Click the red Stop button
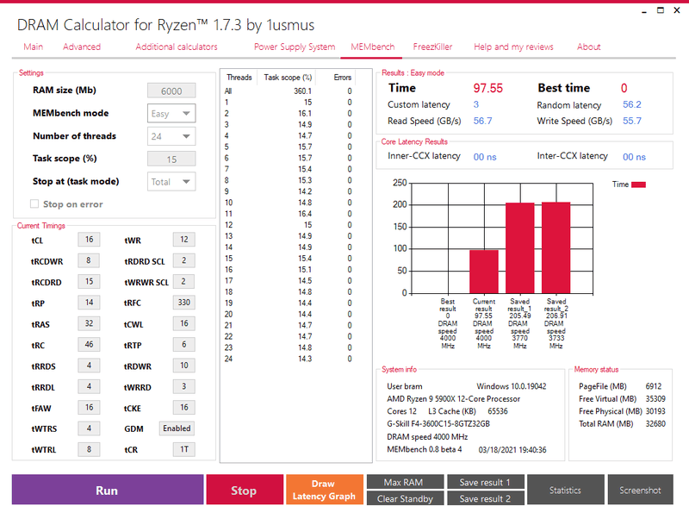 pos(245,490)
